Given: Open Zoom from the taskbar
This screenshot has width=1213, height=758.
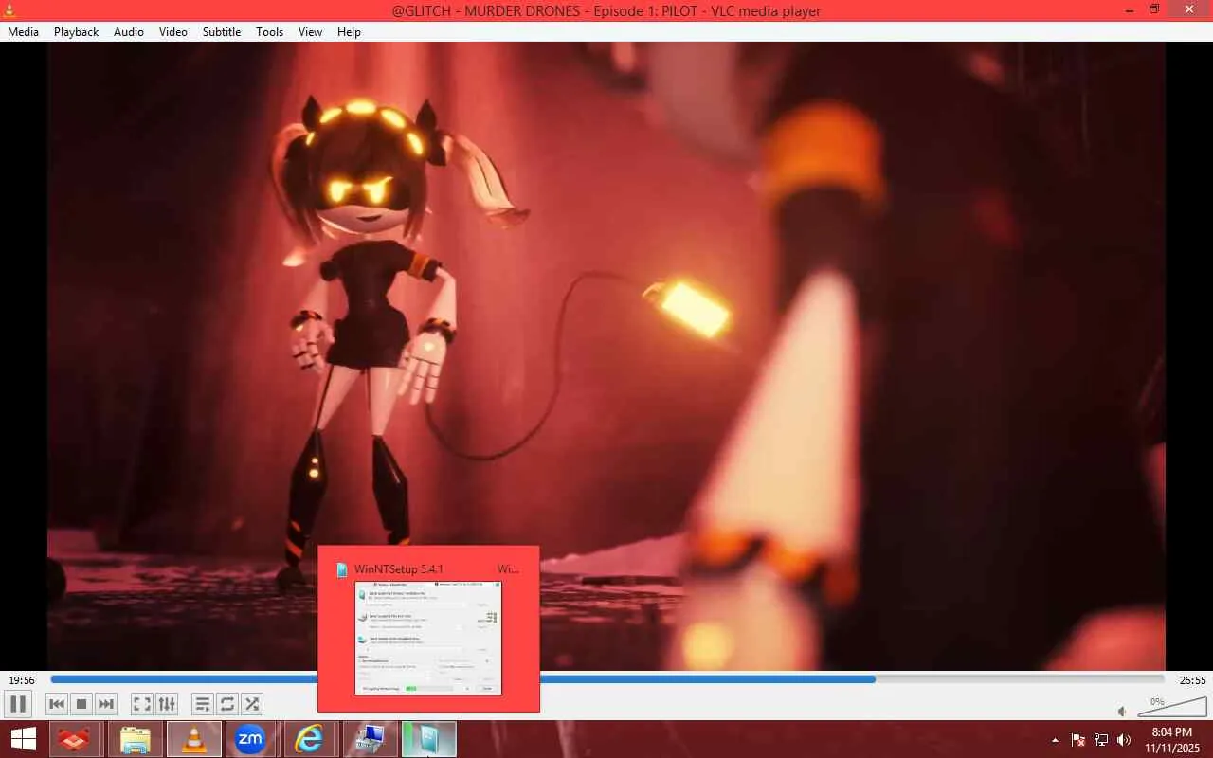Looking at the screenshot, I should [x=250, y=739].
